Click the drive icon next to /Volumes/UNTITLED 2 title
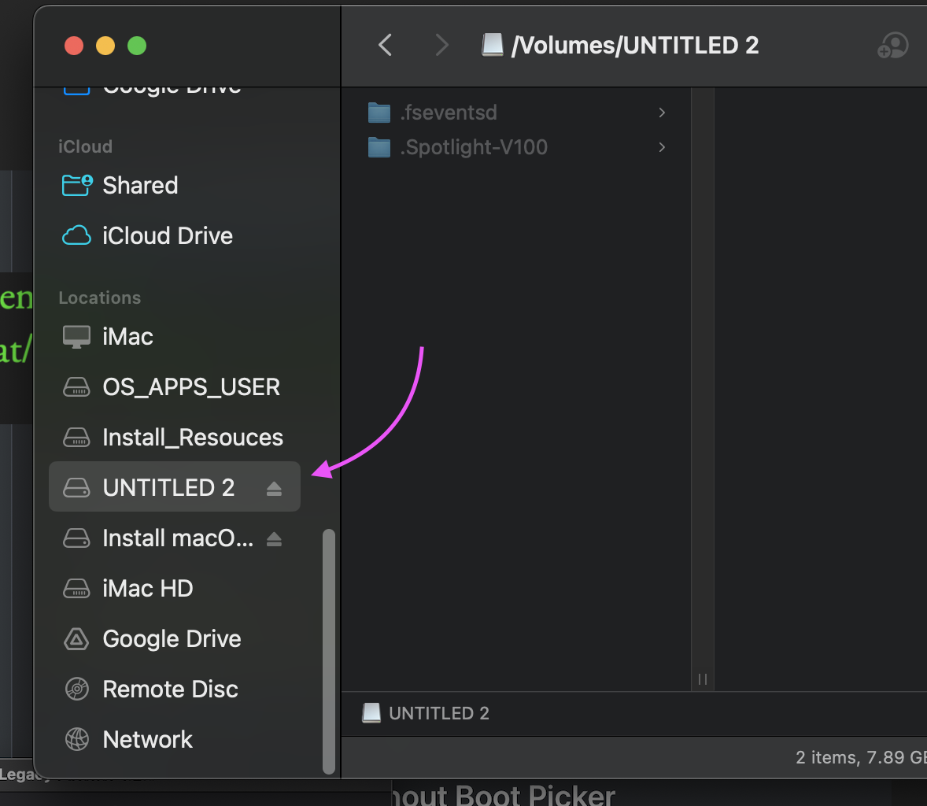Image resolution: width=927 pixels, height=806 pixels. pyautogui.click(x=492, y=45)
